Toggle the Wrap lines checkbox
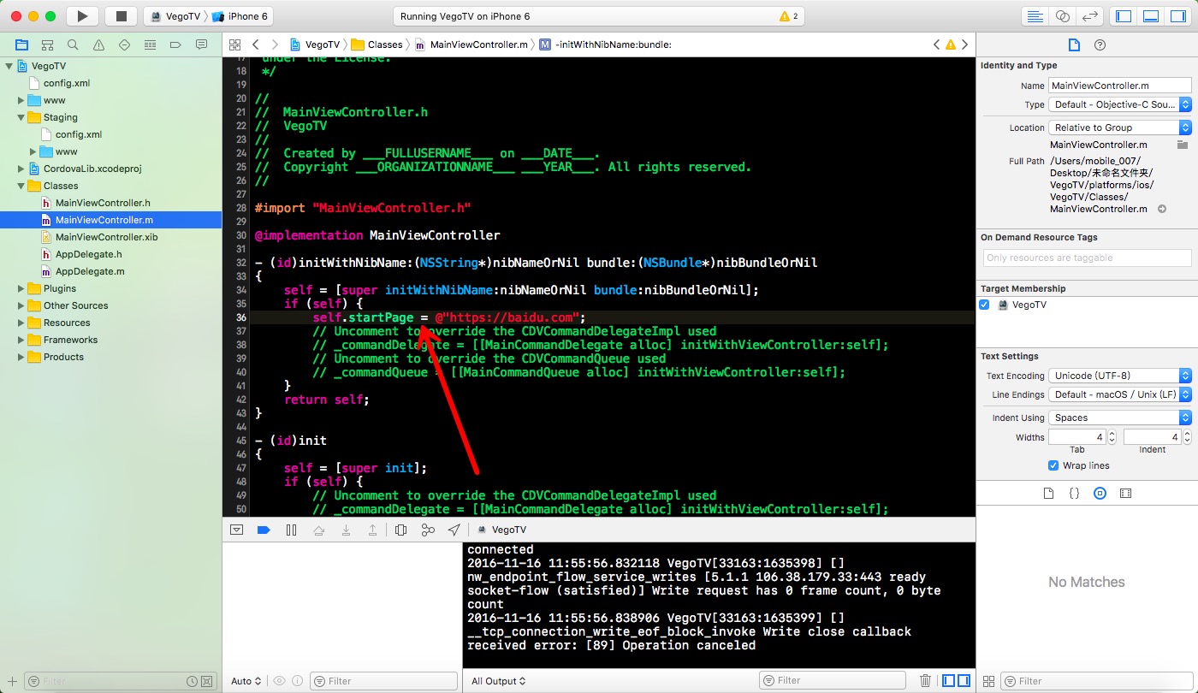 pos(1053,465)
